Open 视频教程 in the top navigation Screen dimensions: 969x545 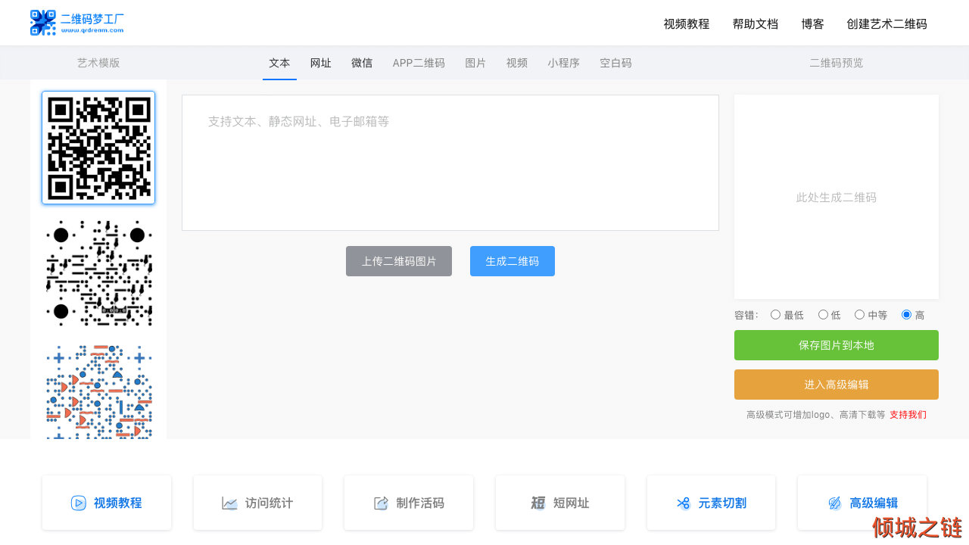point(687,23)
